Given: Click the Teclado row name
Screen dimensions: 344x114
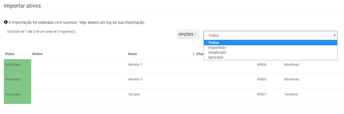Looking at the screenshot, I should click(x=134, y=94).
